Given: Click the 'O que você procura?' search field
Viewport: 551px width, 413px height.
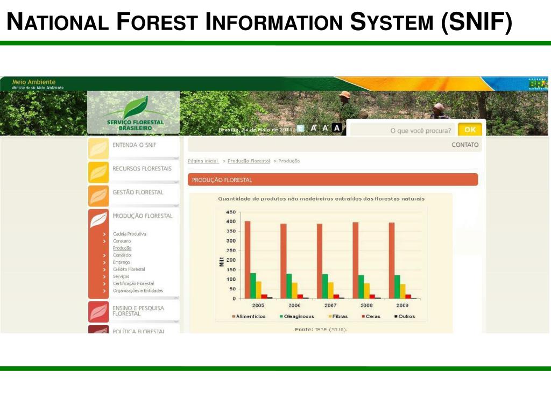Looking at the screenshot, I should [x=404, y=130].
